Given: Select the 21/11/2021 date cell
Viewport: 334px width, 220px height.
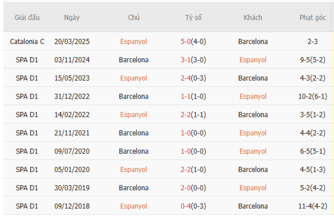Looking at the screenshot, I should click(71, 133).
